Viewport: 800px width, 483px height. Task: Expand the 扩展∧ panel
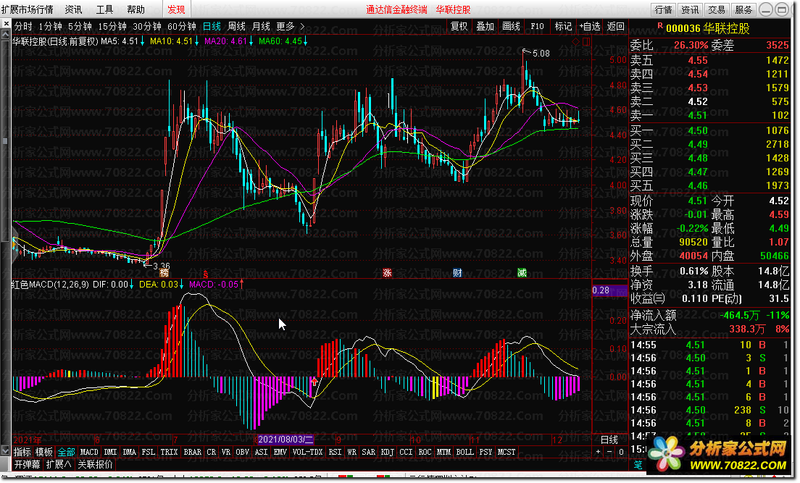pos(58,464)
